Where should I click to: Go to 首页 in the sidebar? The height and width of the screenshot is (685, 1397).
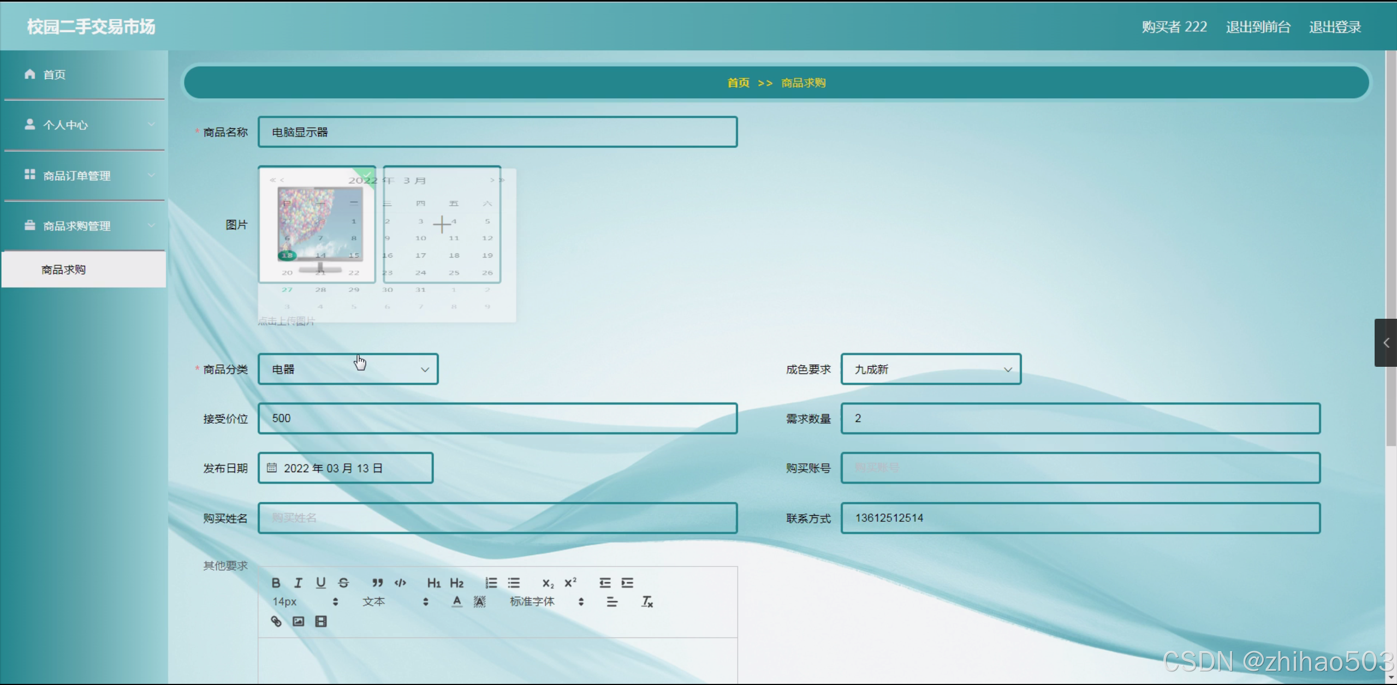coord(84,74)
